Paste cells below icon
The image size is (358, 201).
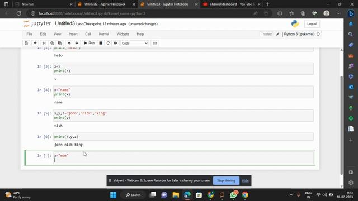[60, 43]
